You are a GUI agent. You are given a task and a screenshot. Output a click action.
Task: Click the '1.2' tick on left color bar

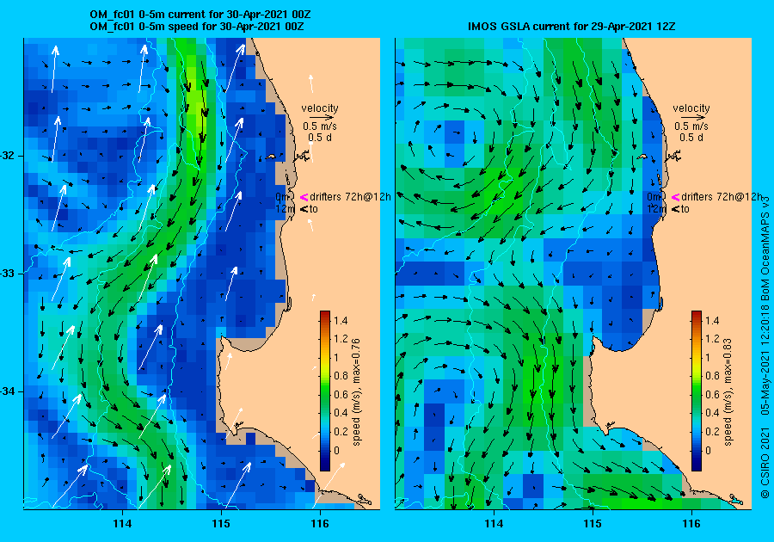pyautogui.click(x=341, y=339)
